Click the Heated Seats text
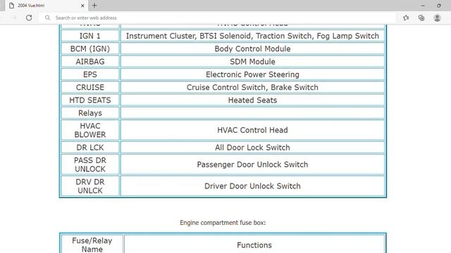451x253 pixels. 252,100
